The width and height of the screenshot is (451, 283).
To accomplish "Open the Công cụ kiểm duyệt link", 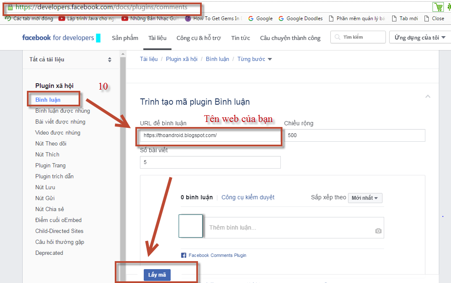I will click(248, 197).
